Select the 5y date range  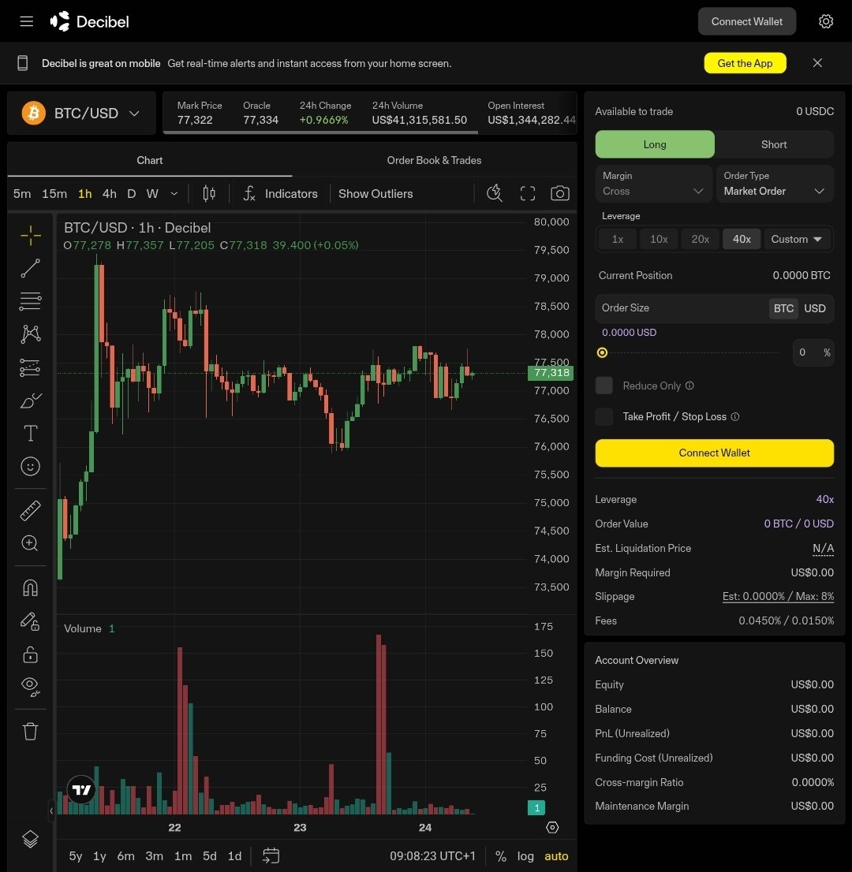point(75,856)
